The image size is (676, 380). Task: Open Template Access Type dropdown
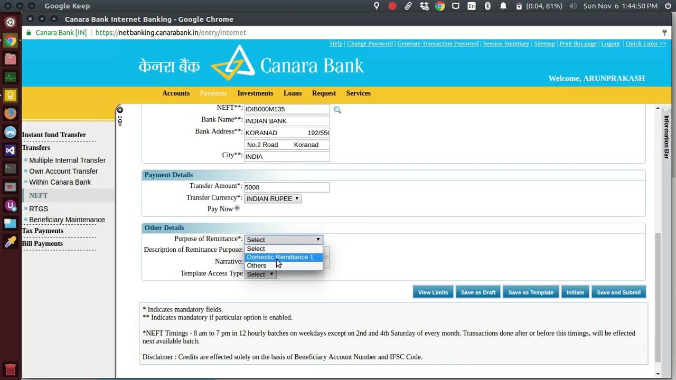click(x=260, y=274)
